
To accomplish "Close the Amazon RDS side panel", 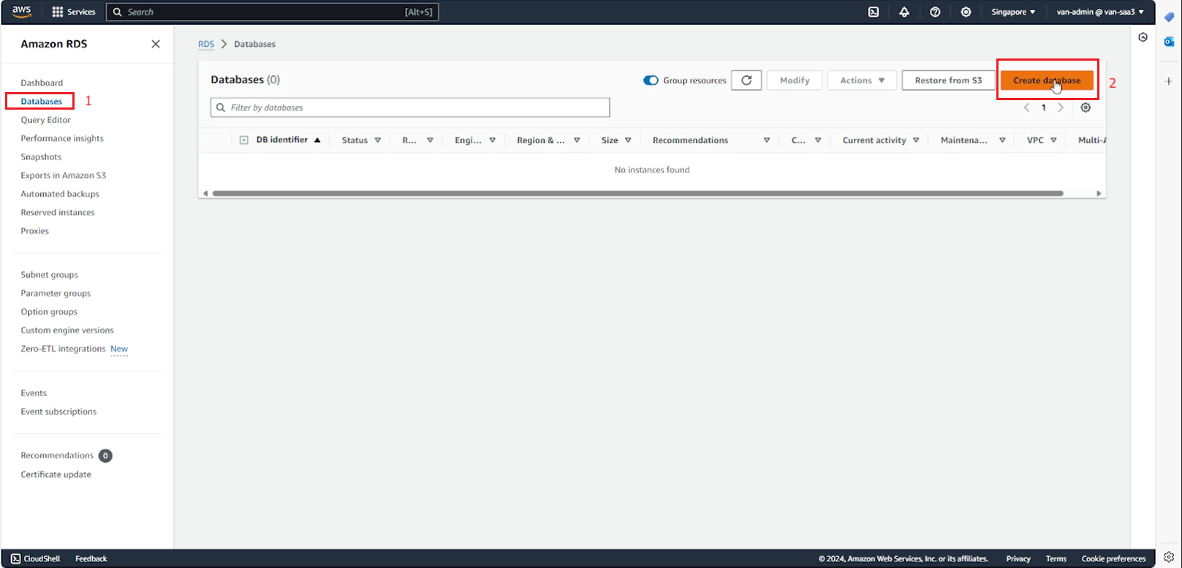I will (x=156, y=44).
